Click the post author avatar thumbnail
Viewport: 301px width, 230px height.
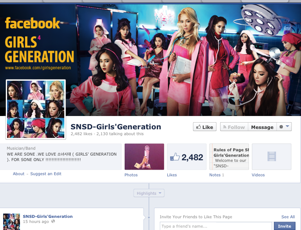[11, 221]
